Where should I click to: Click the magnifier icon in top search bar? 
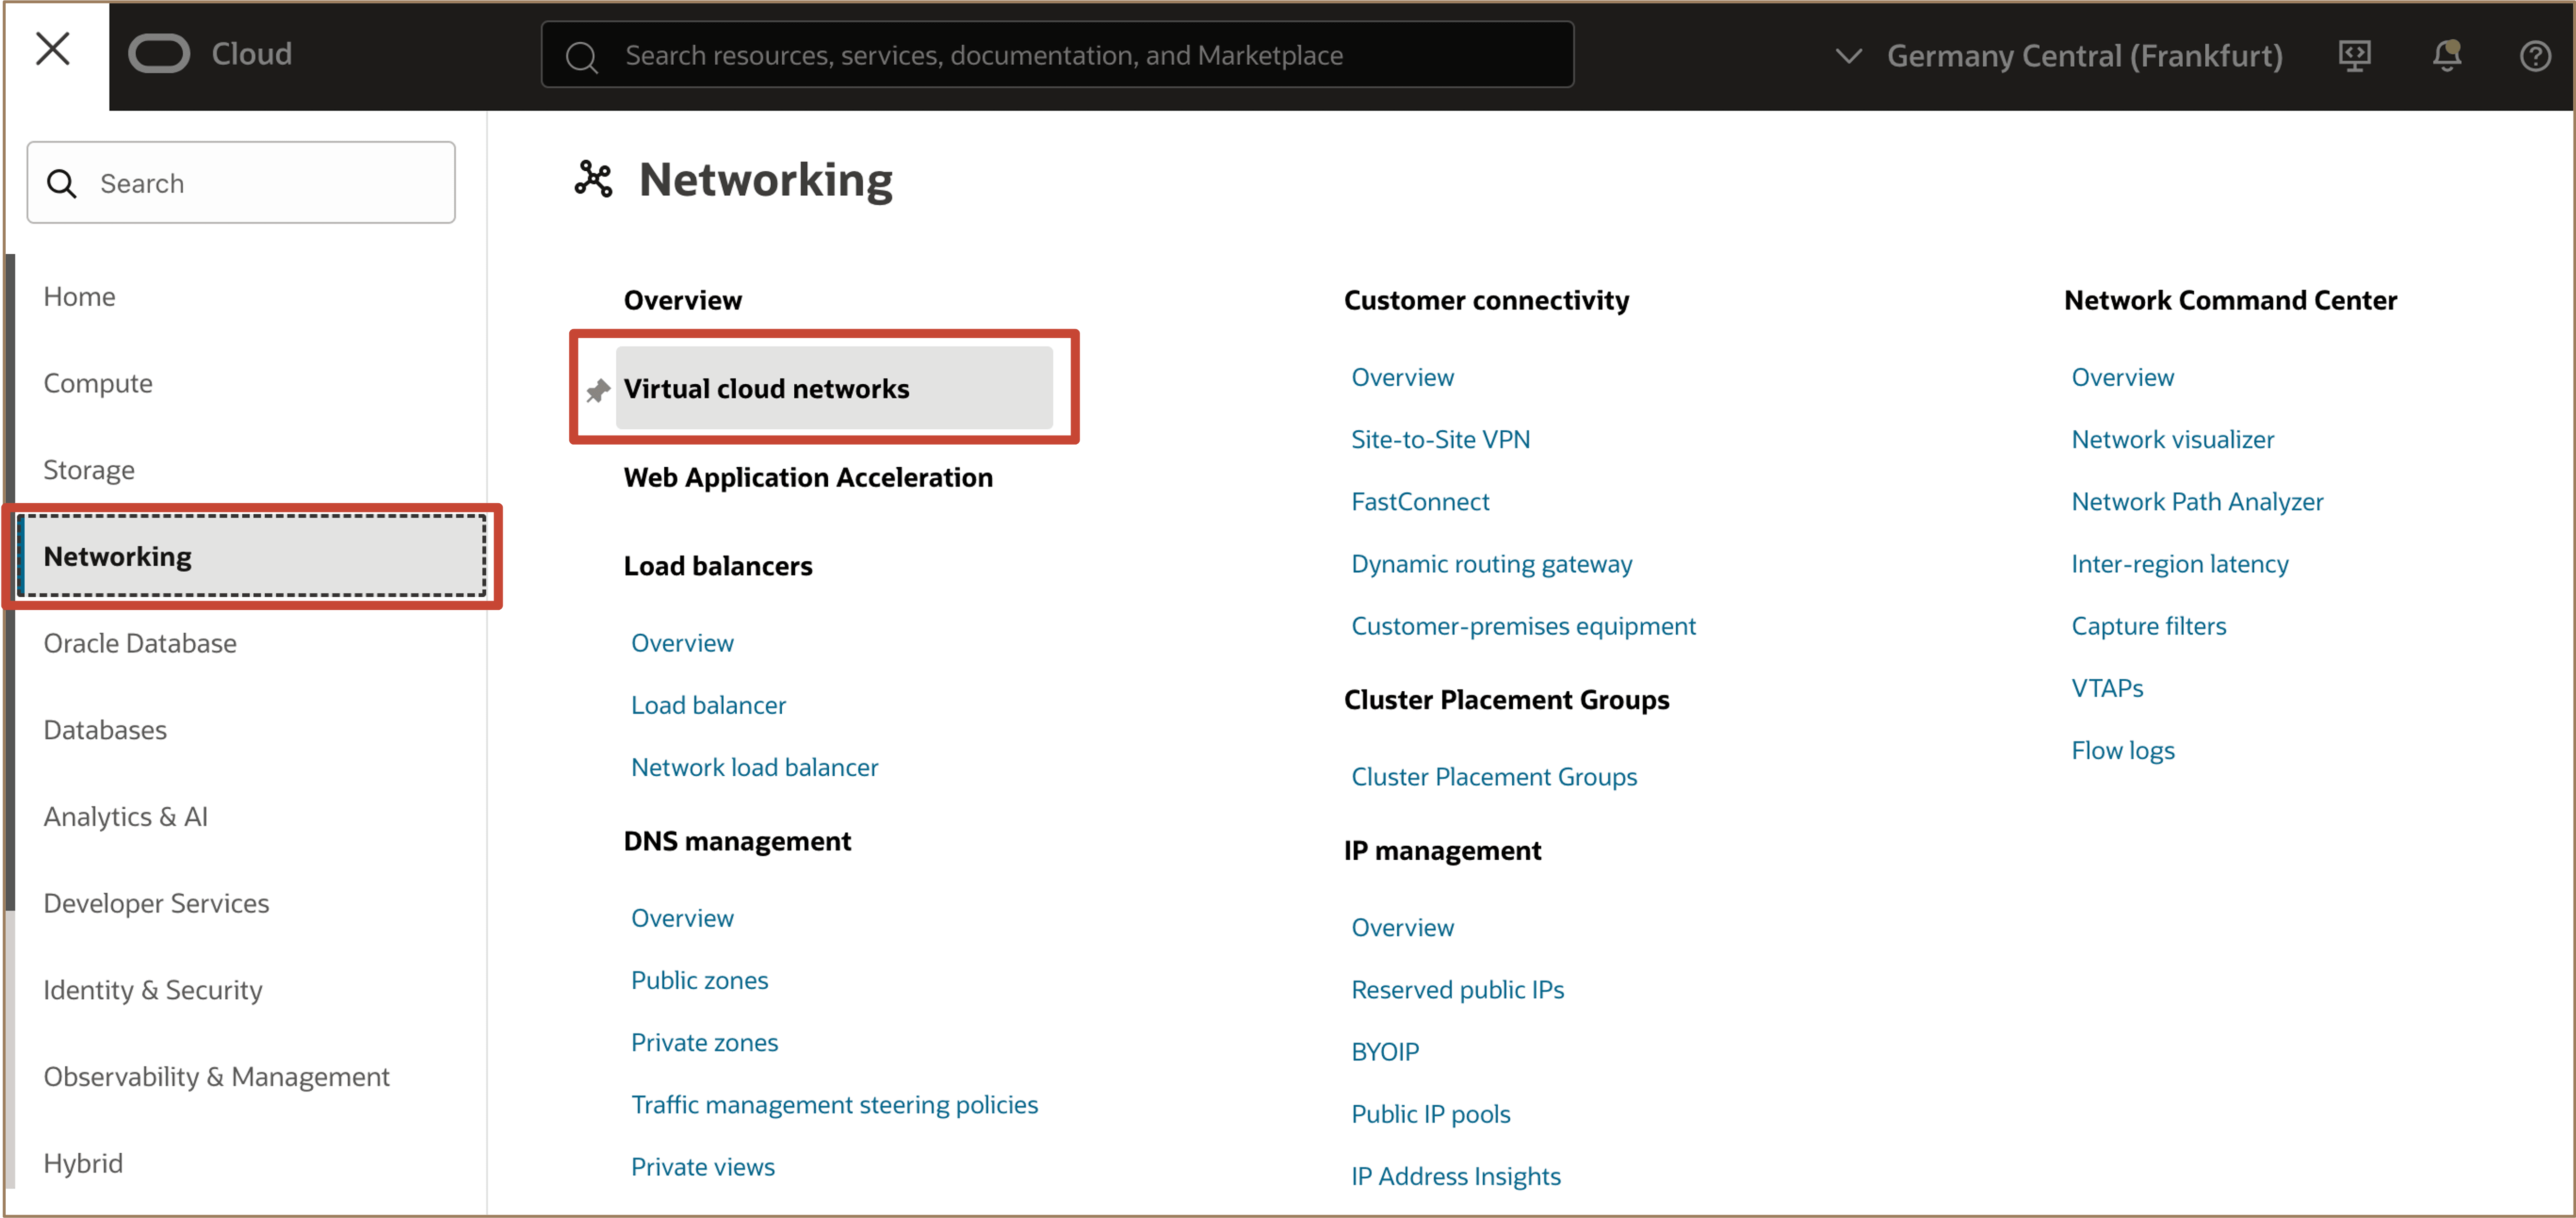581,56
